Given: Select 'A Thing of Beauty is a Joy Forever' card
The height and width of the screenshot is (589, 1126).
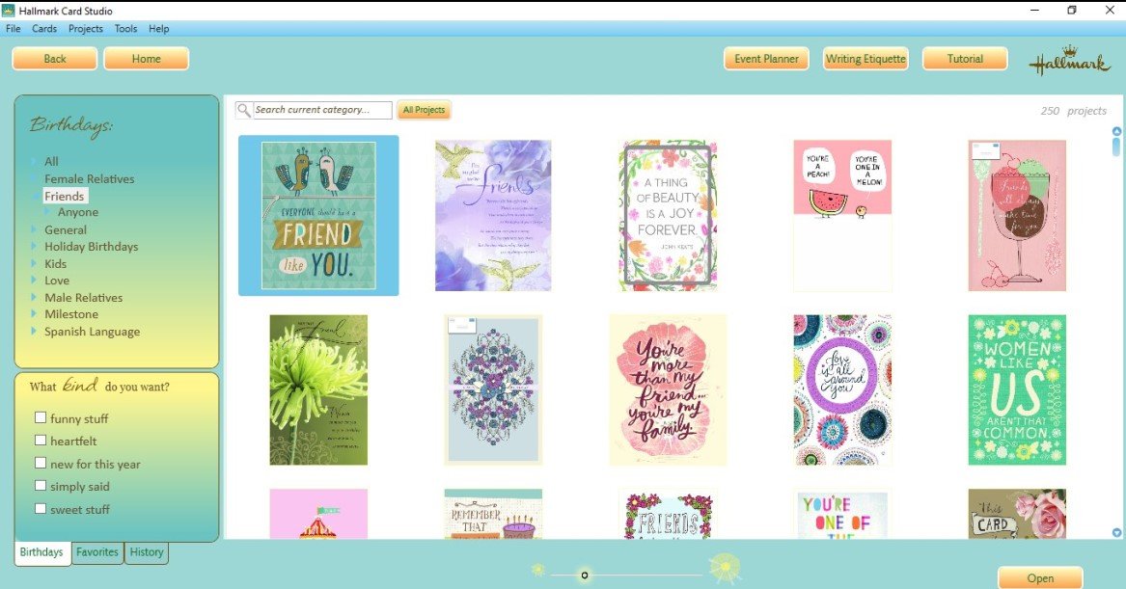Looking at the screenshot, I should (668, 215).
